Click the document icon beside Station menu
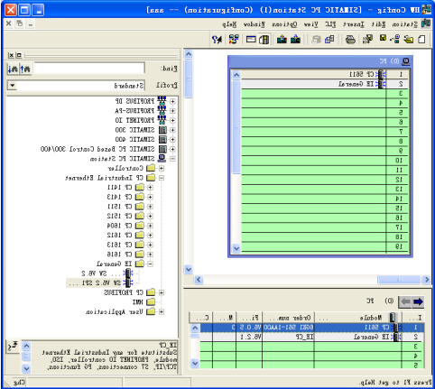Viewport: 435px width, 389px height. 426,23
